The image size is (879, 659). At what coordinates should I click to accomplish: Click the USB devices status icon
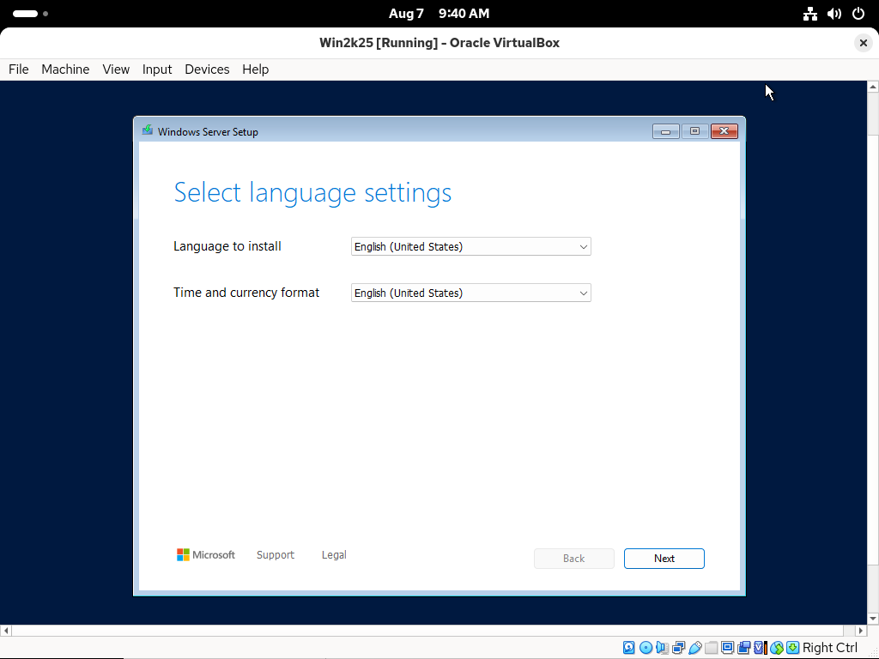coord(694,648)
